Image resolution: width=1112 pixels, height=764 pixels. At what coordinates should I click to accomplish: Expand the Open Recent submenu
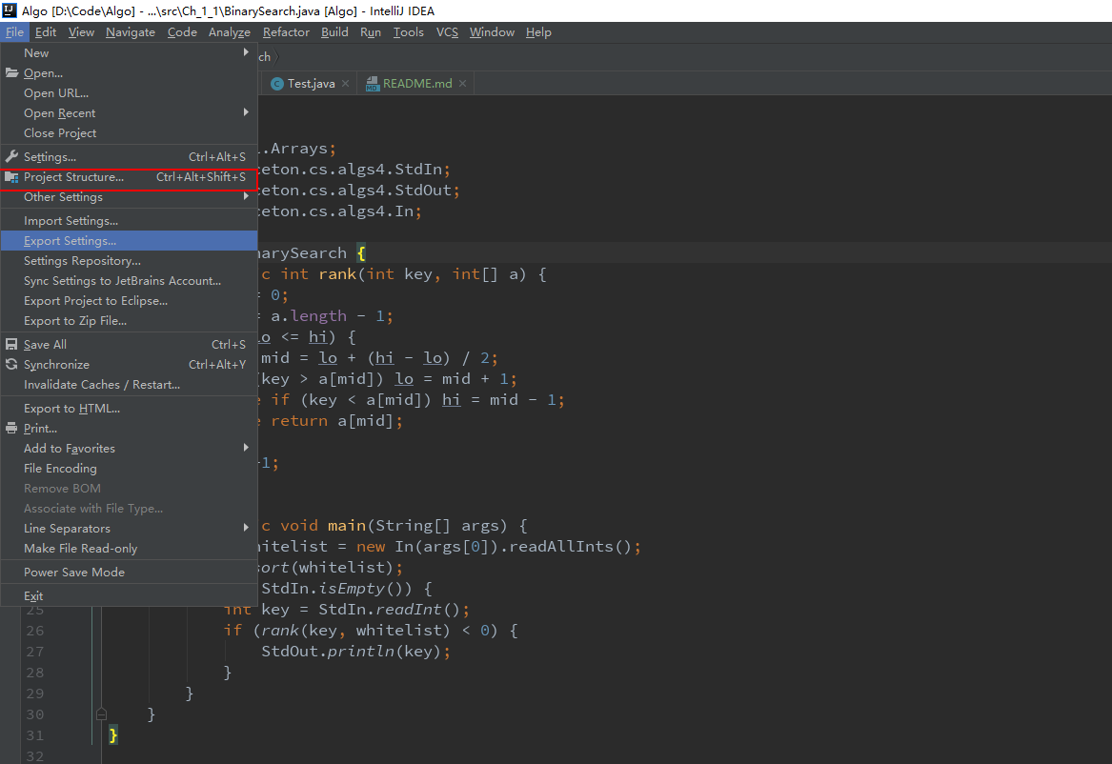pos(246,113)
